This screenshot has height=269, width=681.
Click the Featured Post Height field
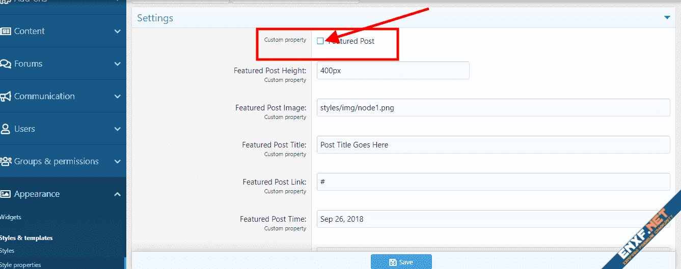[x=393, y=71]
